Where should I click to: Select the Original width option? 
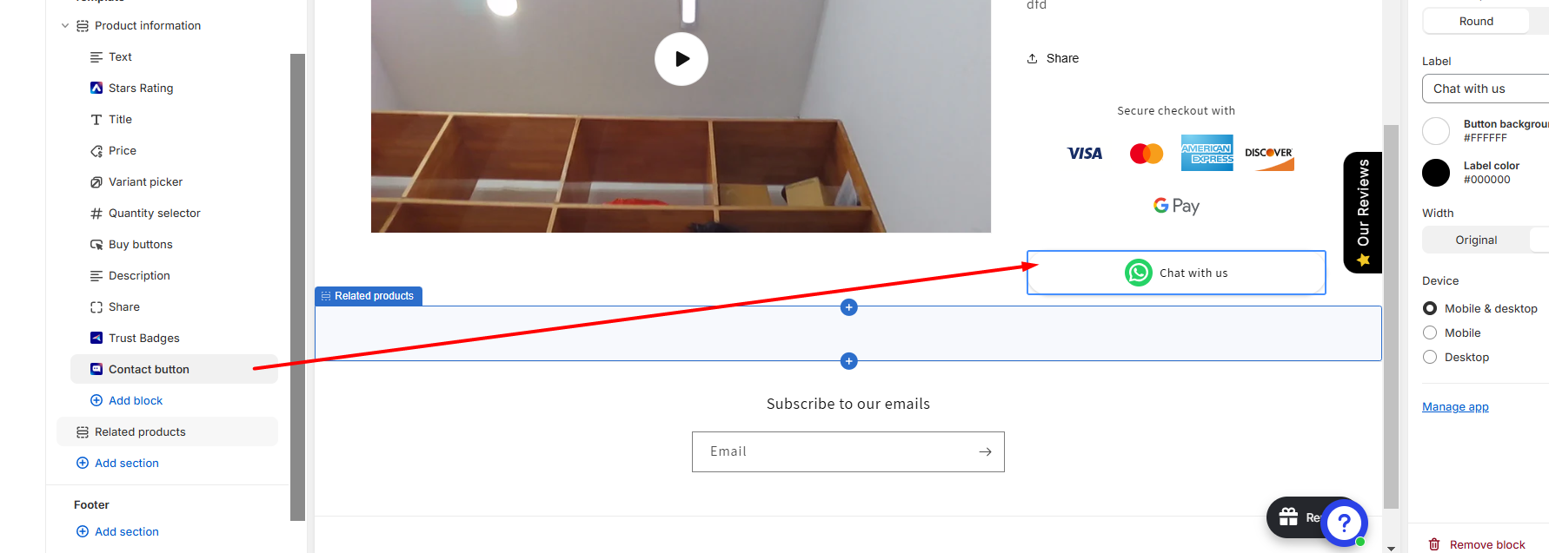[1476, 240]
